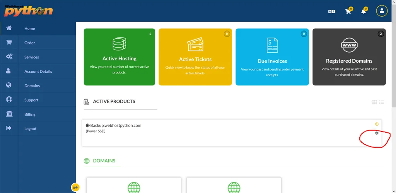396x193 pixels.
Task: Click the globe icon before Backup.webhostpython.com
Action: (x=88, y=125)
